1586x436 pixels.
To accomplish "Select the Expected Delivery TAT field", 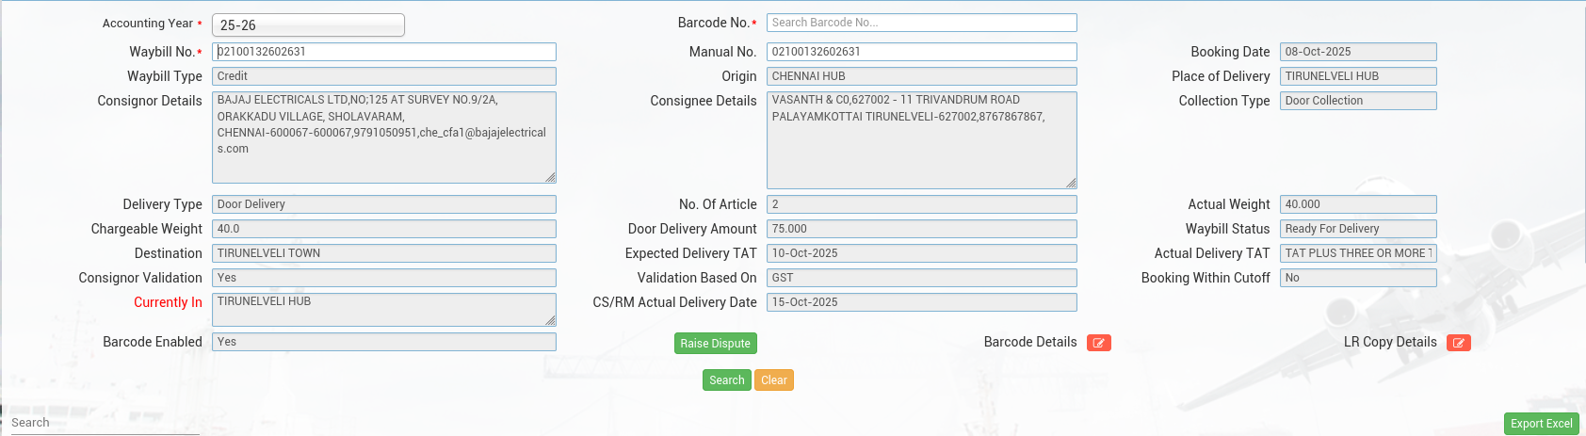I will click(x=921, y=253).
